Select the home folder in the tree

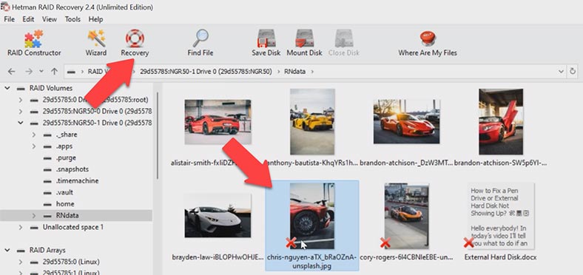[65, 203]
